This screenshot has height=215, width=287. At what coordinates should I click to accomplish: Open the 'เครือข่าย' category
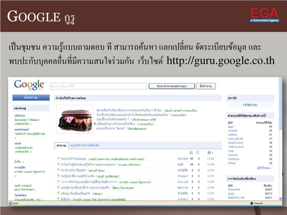click(x=20, y=115)
